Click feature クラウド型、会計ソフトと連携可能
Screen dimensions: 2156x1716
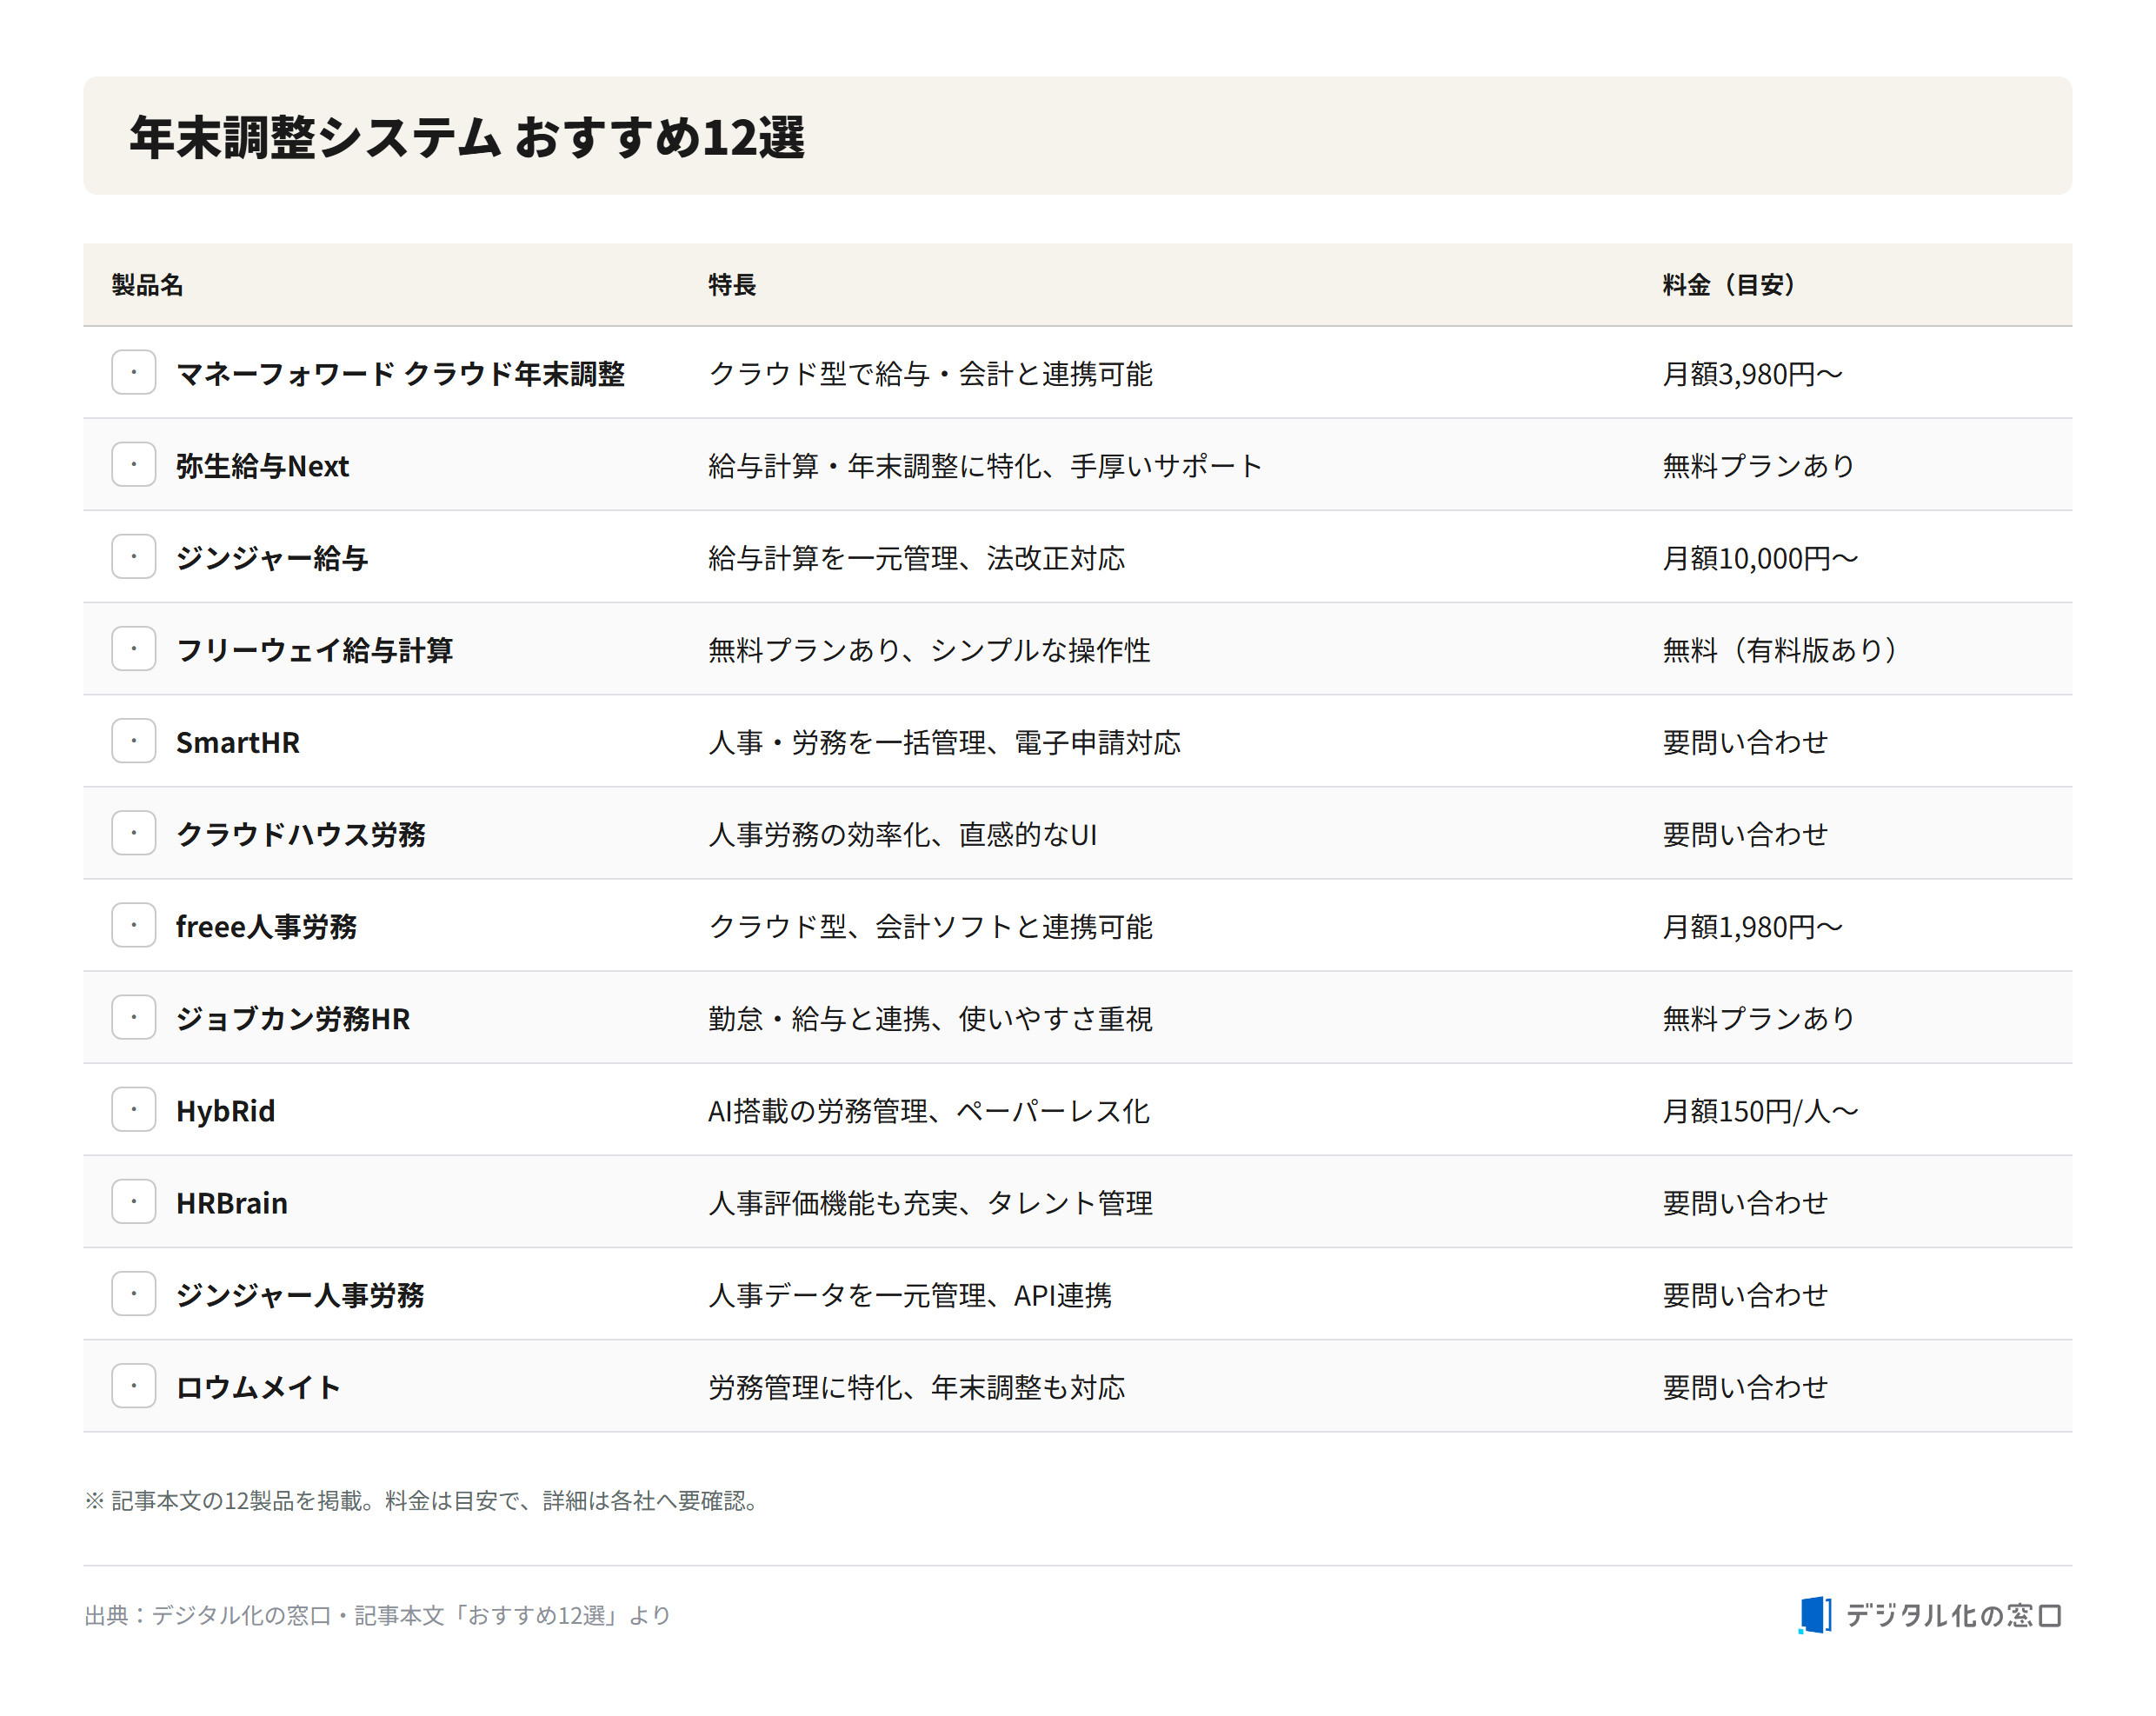[931, 926]
